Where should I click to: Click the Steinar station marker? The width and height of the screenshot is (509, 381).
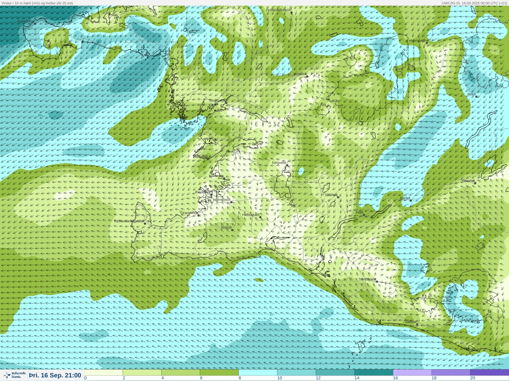tap(417, 324)
